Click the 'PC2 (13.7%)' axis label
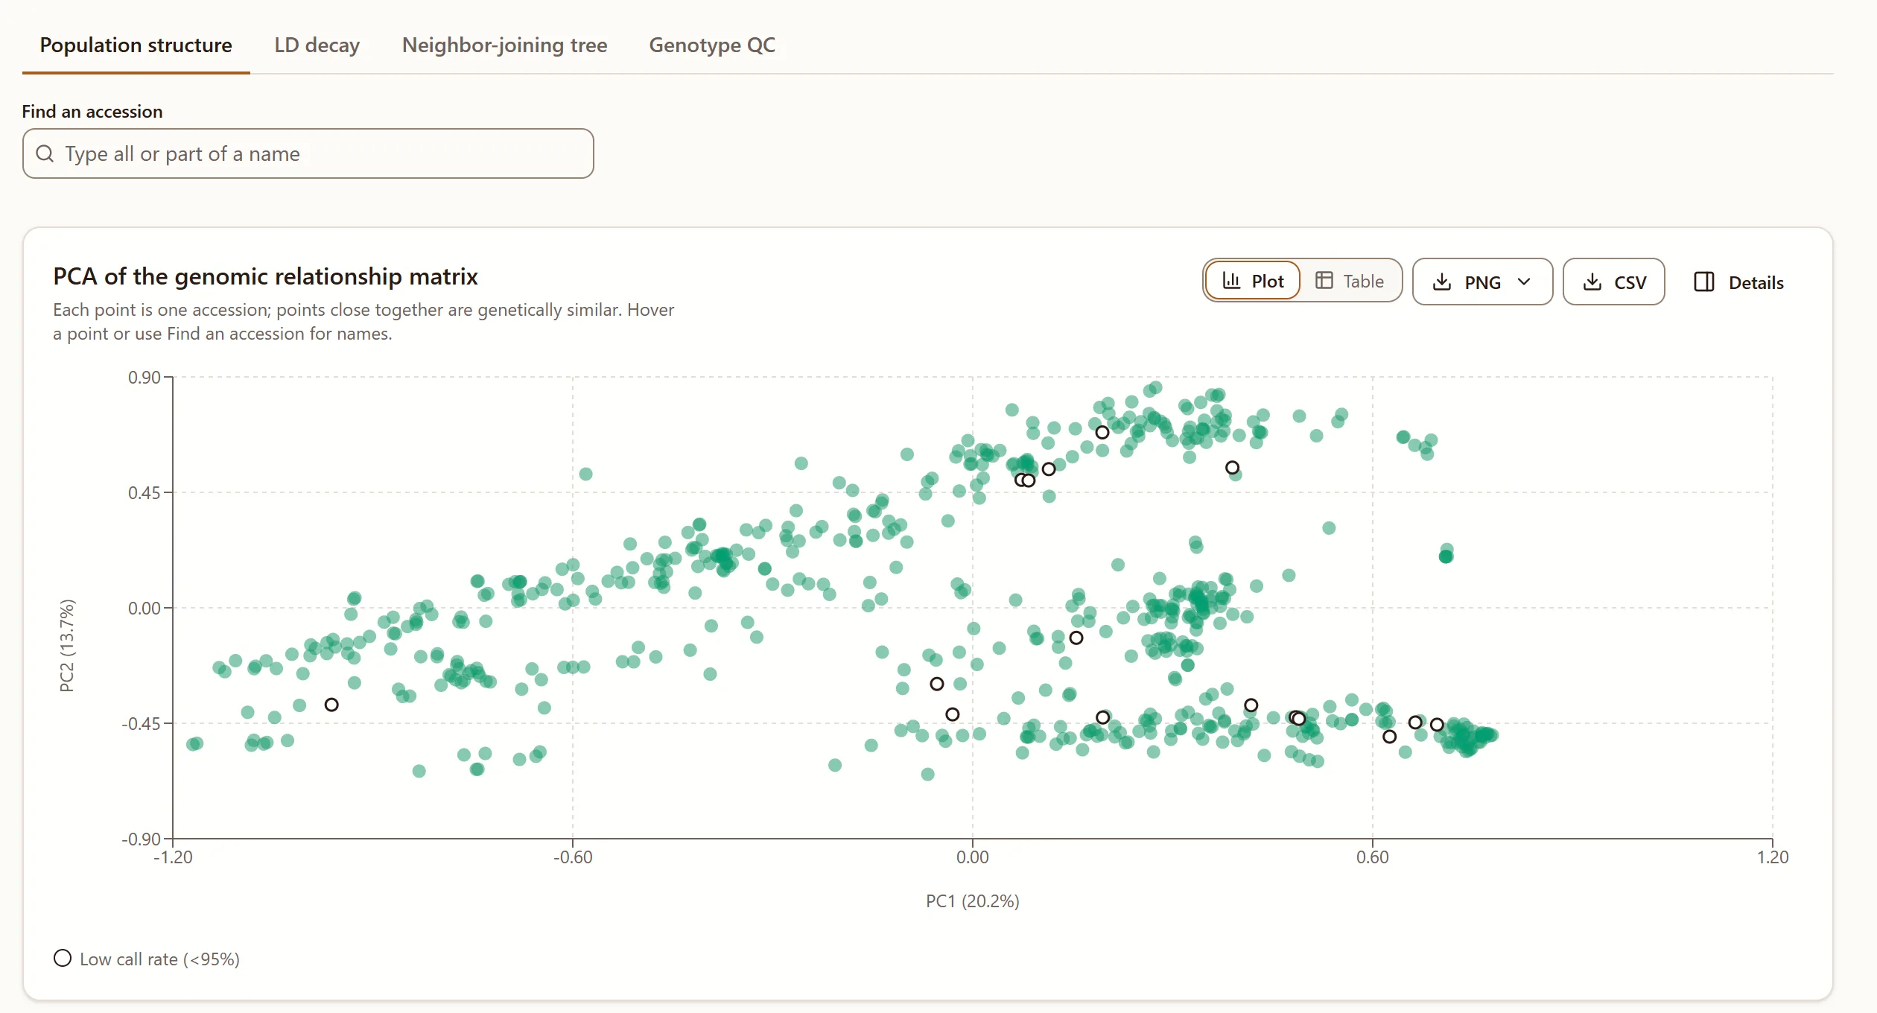The width and height of the screenshot is (1877, 1013). 67,646
